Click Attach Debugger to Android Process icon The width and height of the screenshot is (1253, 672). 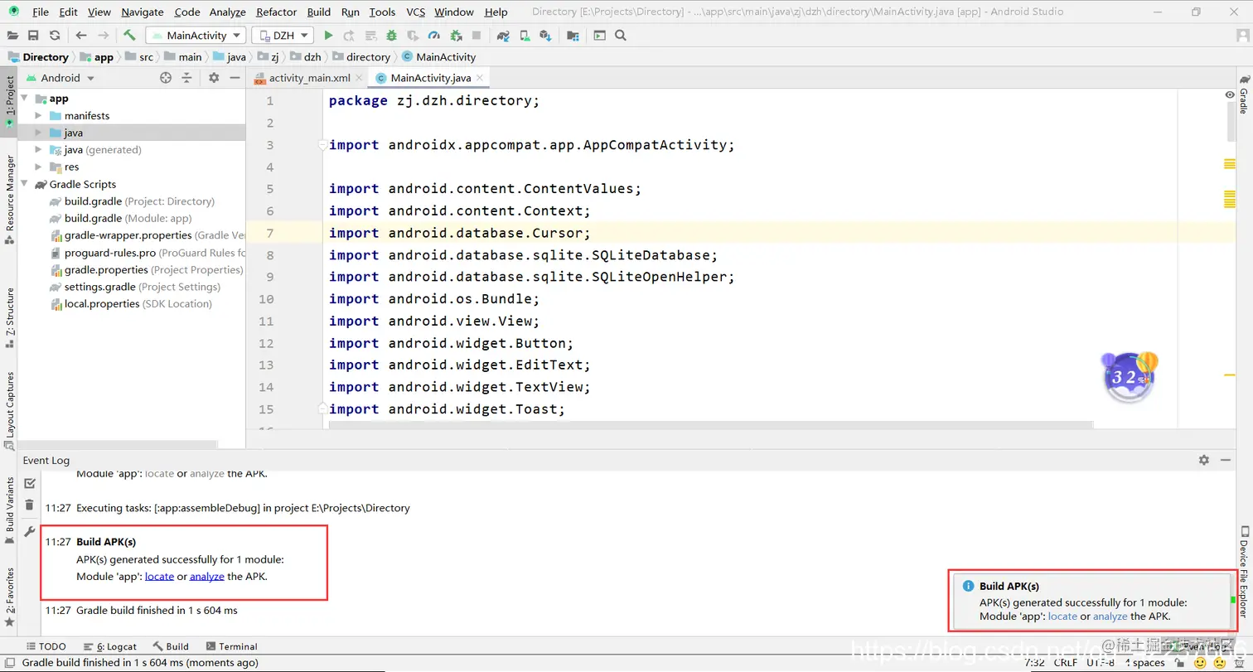tap(456, 36)
